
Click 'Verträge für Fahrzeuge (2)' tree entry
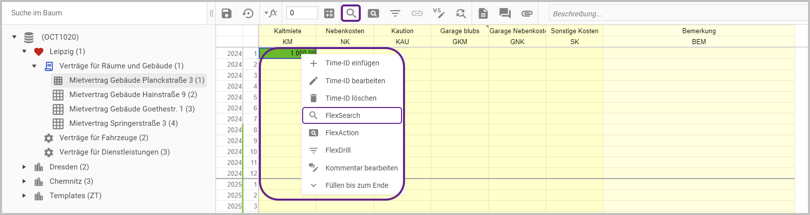point(103,138)
